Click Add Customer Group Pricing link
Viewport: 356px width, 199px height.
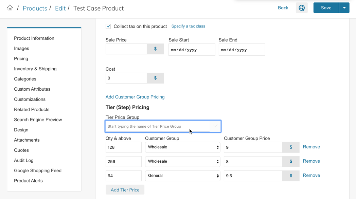135,97
